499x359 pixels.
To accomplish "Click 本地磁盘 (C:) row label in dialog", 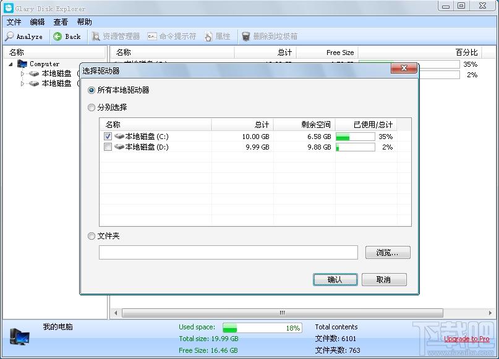I will tap(147, 137).
